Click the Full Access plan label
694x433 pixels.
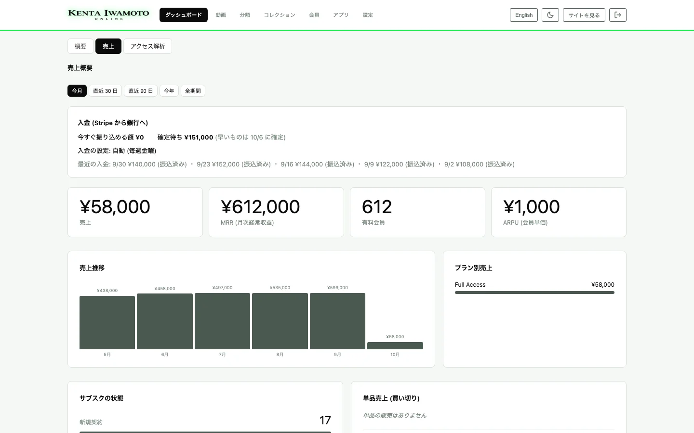pyautogui.click(x=470, y=285)
